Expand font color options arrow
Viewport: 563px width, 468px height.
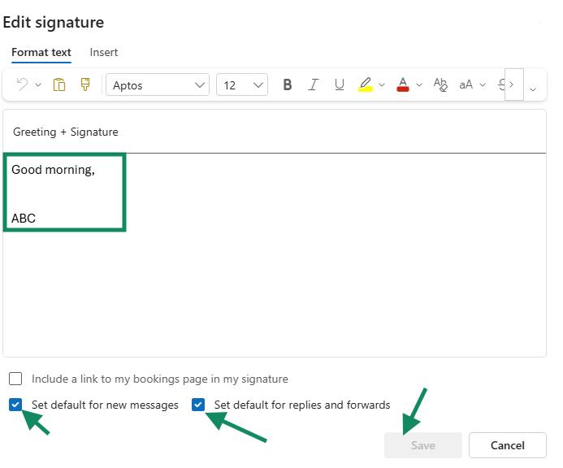[x=419, y=85]
